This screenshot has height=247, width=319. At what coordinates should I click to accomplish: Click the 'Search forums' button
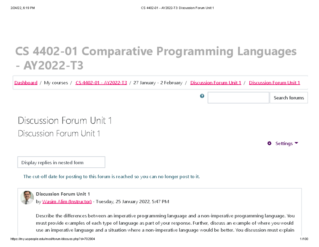[x=289, y=98]
